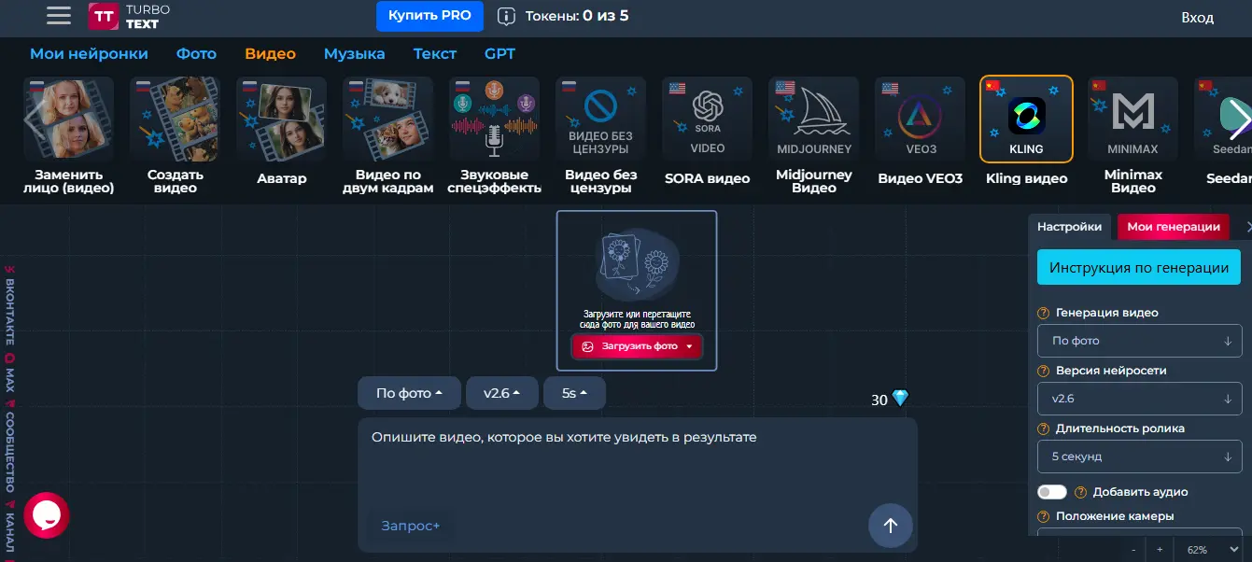The height and width of the screenshot is (562, 1252).
Task: Toggle the add audio switch
Action: click(1052, 492)
